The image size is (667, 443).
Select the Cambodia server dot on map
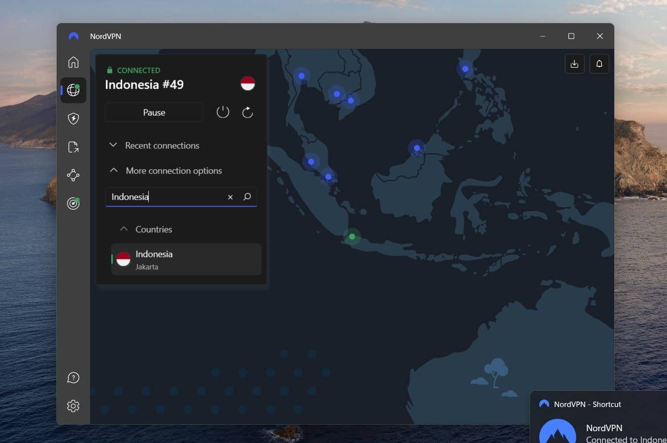point(337,94)
